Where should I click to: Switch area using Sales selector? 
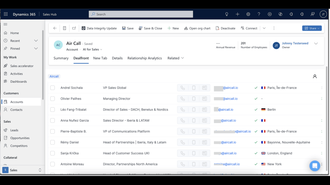point(22,170)
